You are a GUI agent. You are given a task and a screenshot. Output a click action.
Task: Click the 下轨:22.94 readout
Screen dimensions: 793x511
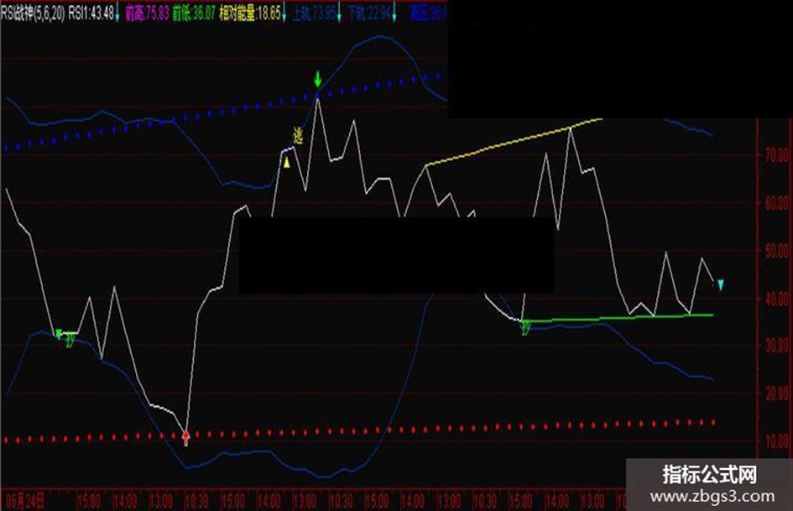point(370,13)
